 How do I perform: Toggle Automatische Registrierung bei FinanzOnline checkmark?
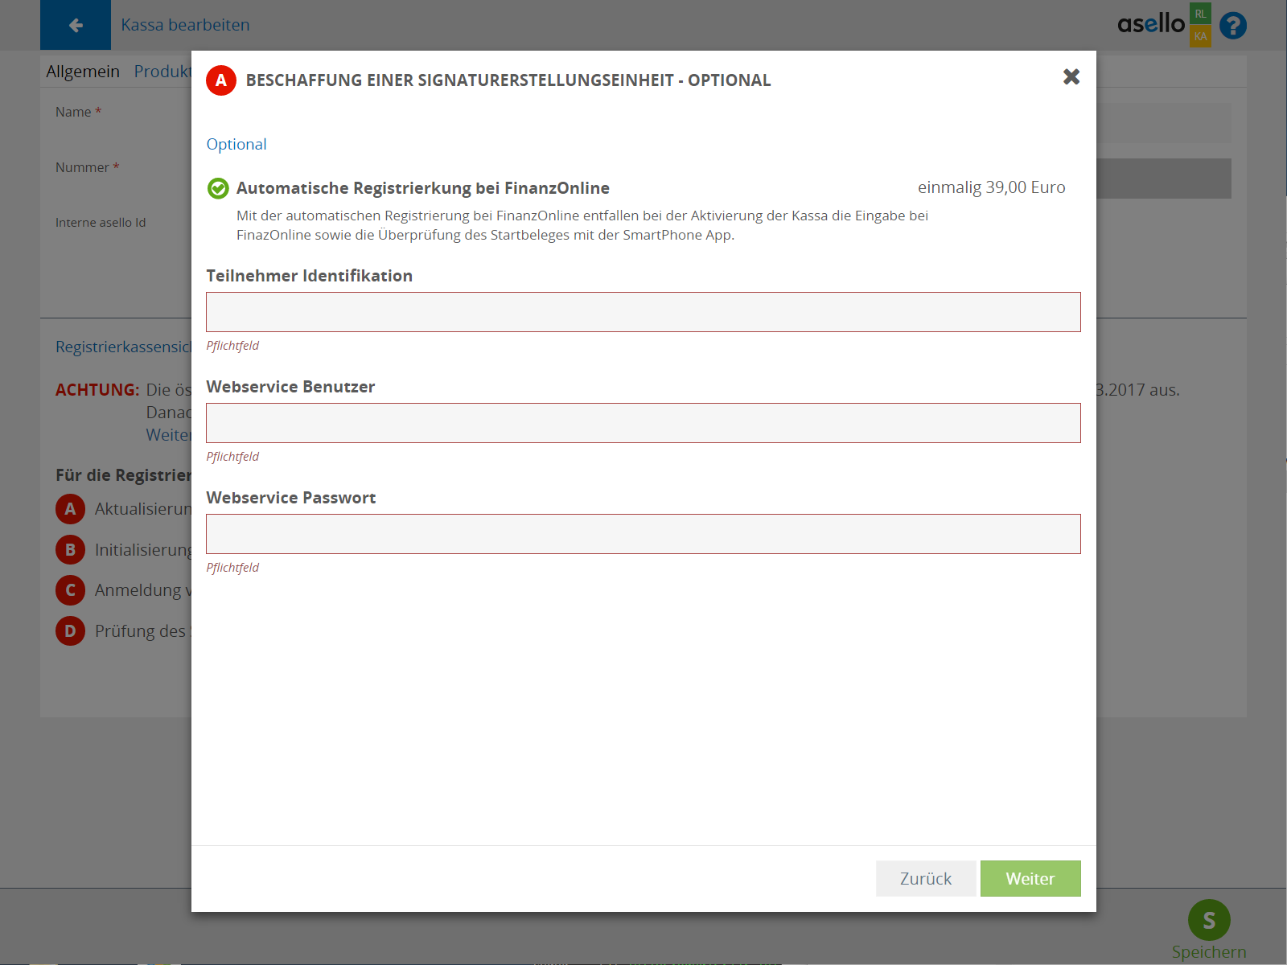pos(218,188)
